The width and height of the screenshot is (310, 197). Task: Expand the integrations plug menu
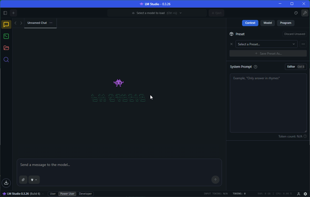coord(34,180)
